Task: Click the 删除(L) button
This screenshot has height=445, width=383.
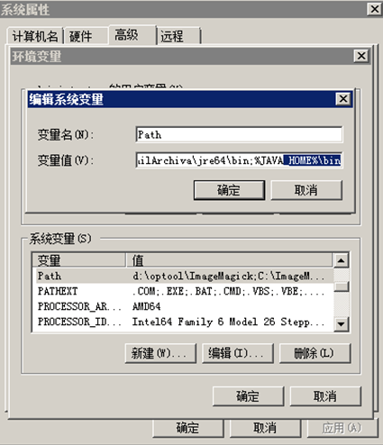Action: [x=315, y=353]
